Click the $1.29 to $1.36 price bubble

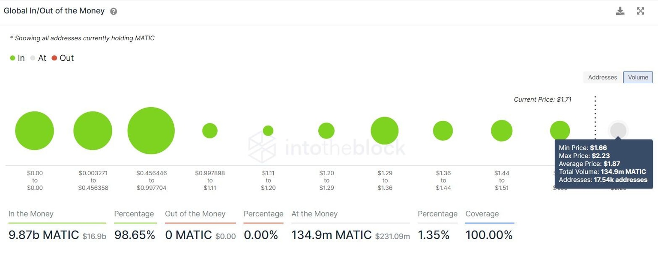click(384, 130)
